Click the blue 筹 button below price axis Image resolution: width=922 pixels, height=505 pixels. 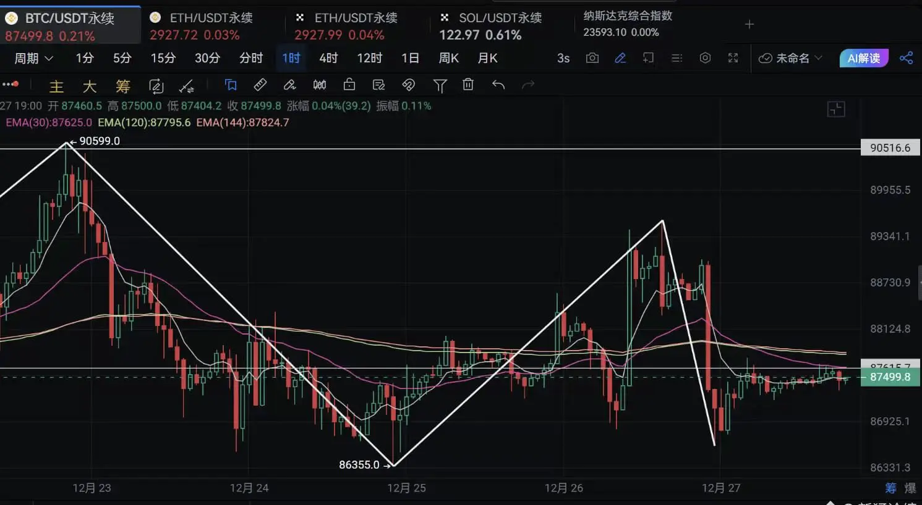890,488
